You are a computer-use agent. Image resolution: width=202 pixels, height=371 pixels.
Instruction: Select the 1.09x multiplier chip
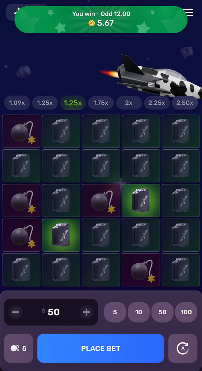(x=17, y=103)
